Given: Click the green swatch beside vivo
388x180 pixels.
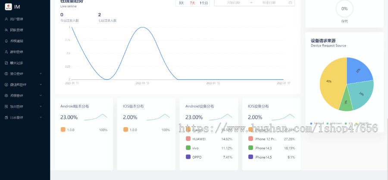Looking at the screenshot, I should click(188, 148).
